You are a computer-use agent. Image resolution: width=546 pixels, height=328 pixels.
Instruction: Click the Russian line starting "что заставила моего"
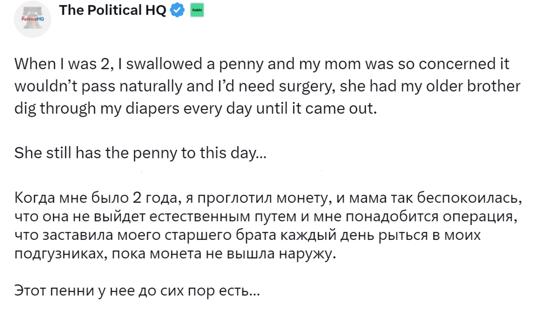click(243, 235)
